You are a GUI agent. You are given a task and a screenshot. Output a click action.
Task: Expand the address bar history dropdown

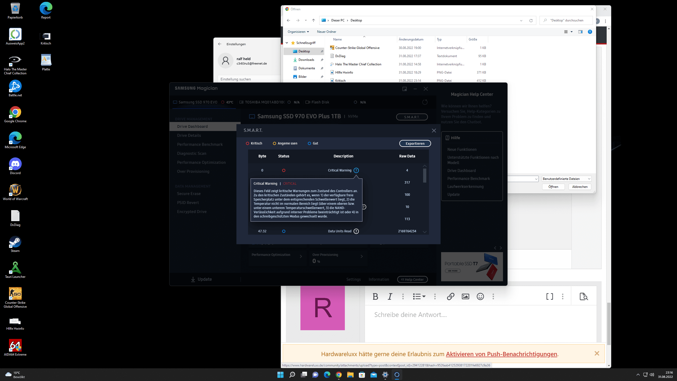click(x=521, y=20)
